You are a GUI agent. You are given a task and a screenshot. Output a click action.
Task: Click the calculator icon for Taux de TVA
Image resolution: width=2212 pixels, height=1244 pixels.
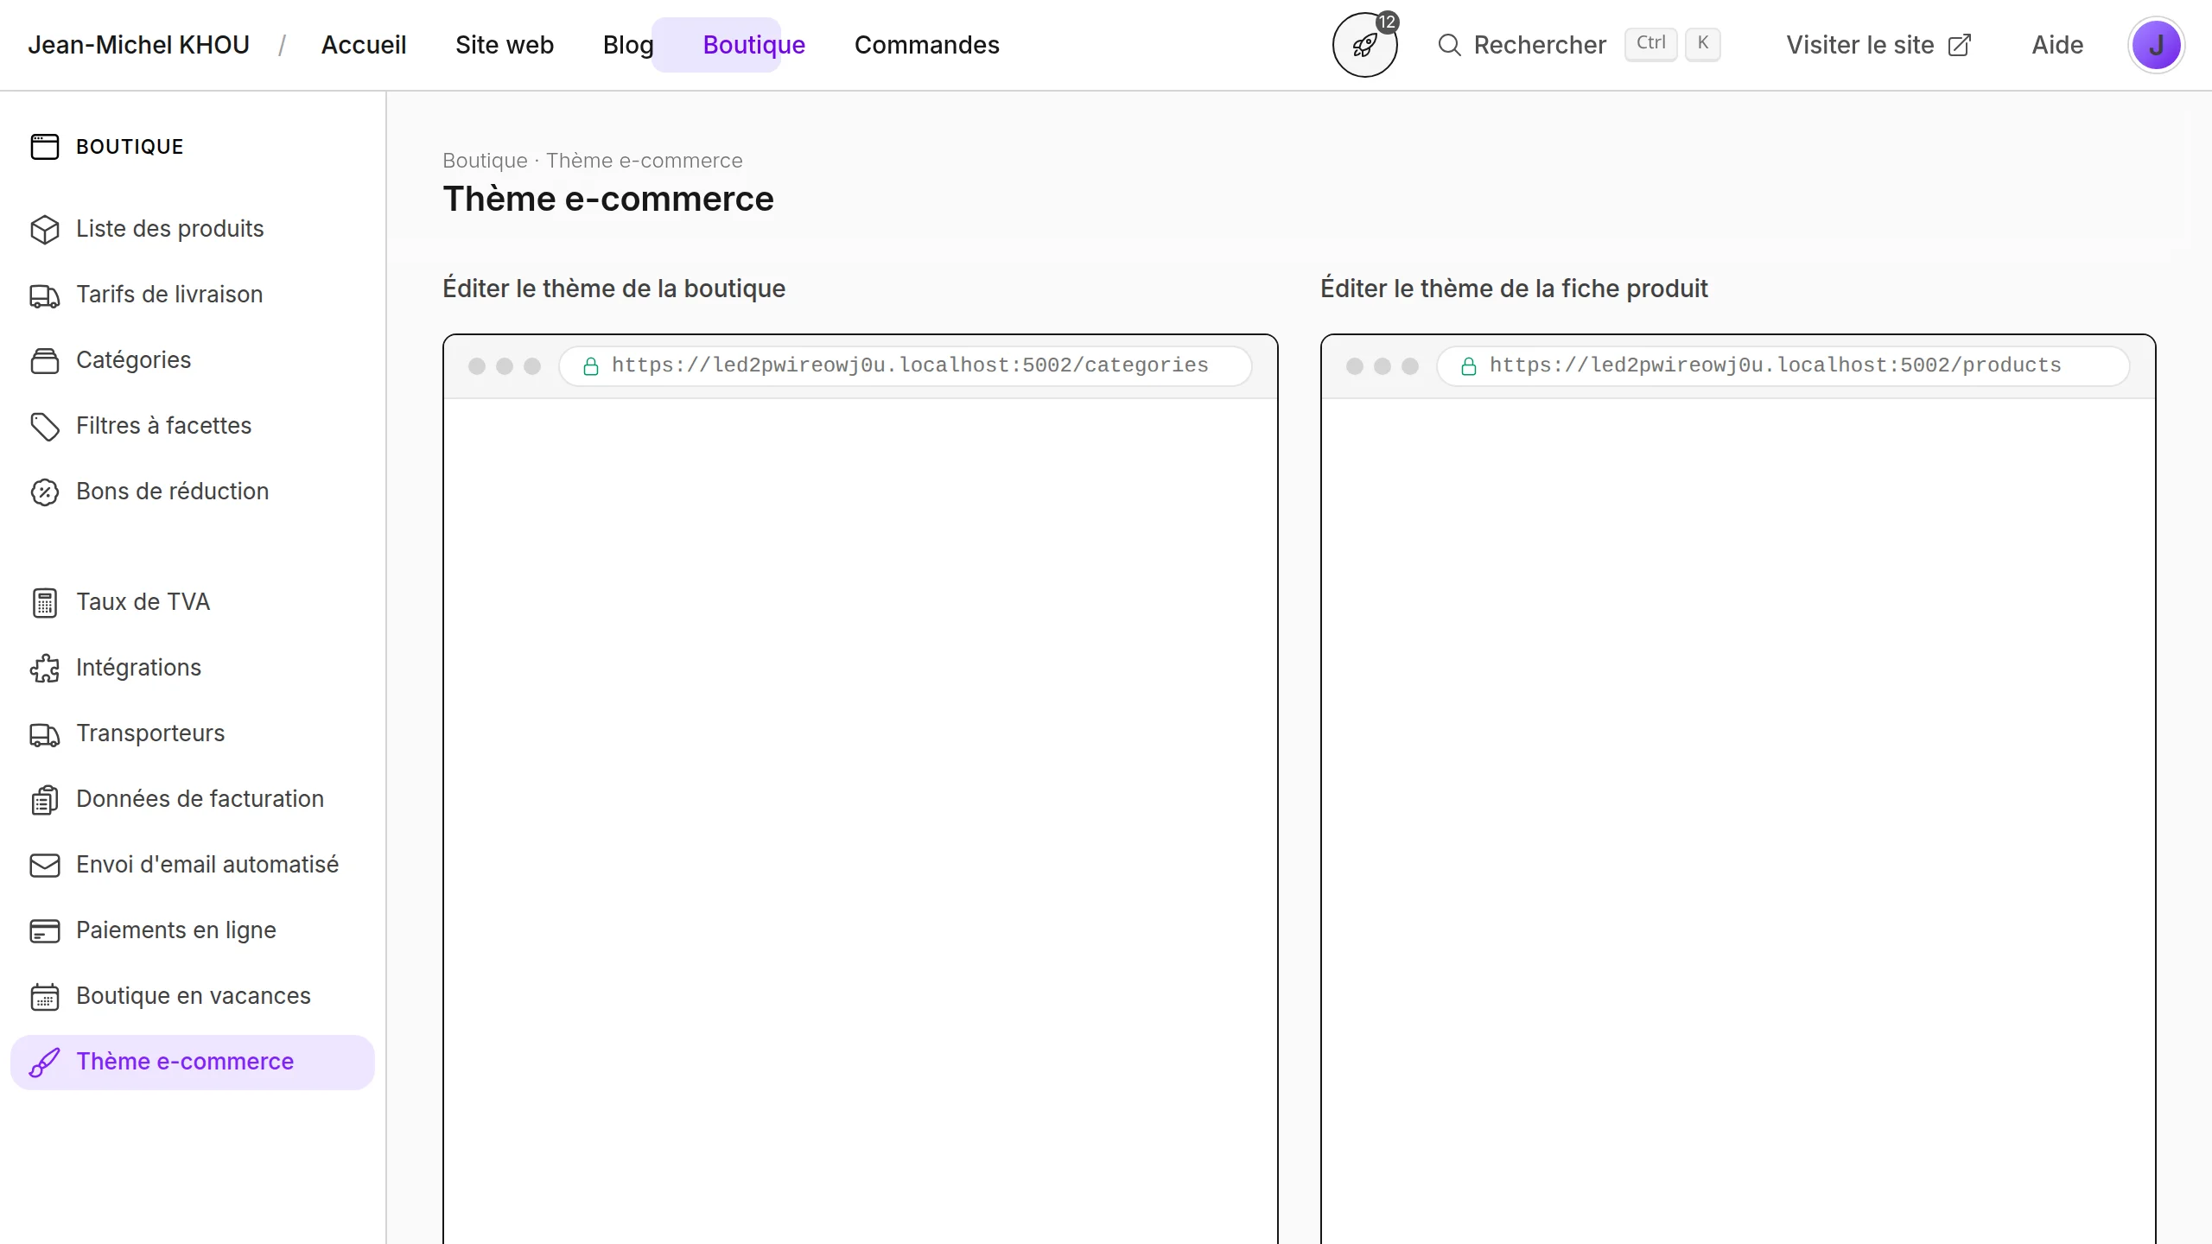point(44,602)
